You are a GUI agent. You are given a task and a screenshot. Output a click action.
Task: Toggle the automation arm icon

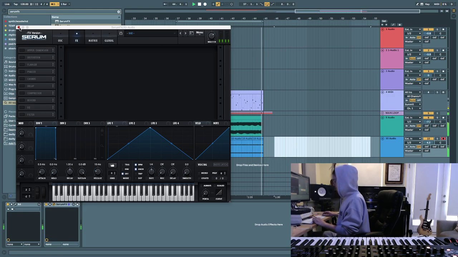point(218,4)
